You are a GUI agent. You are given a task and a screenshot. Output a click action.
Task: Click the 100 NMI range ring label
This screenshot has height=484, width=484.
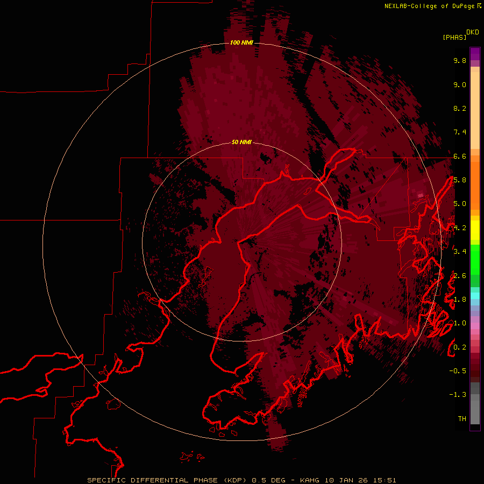tap(241, 42)
